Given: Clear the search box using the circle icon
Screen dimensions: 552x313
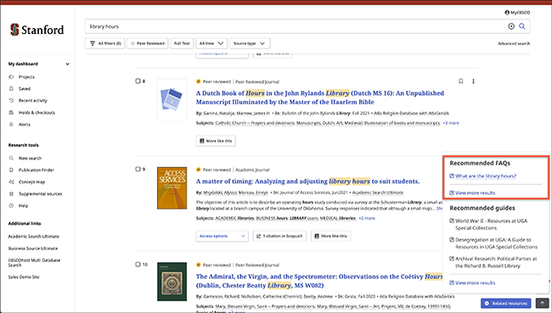Looking at the screenshot, I should 511,26.
